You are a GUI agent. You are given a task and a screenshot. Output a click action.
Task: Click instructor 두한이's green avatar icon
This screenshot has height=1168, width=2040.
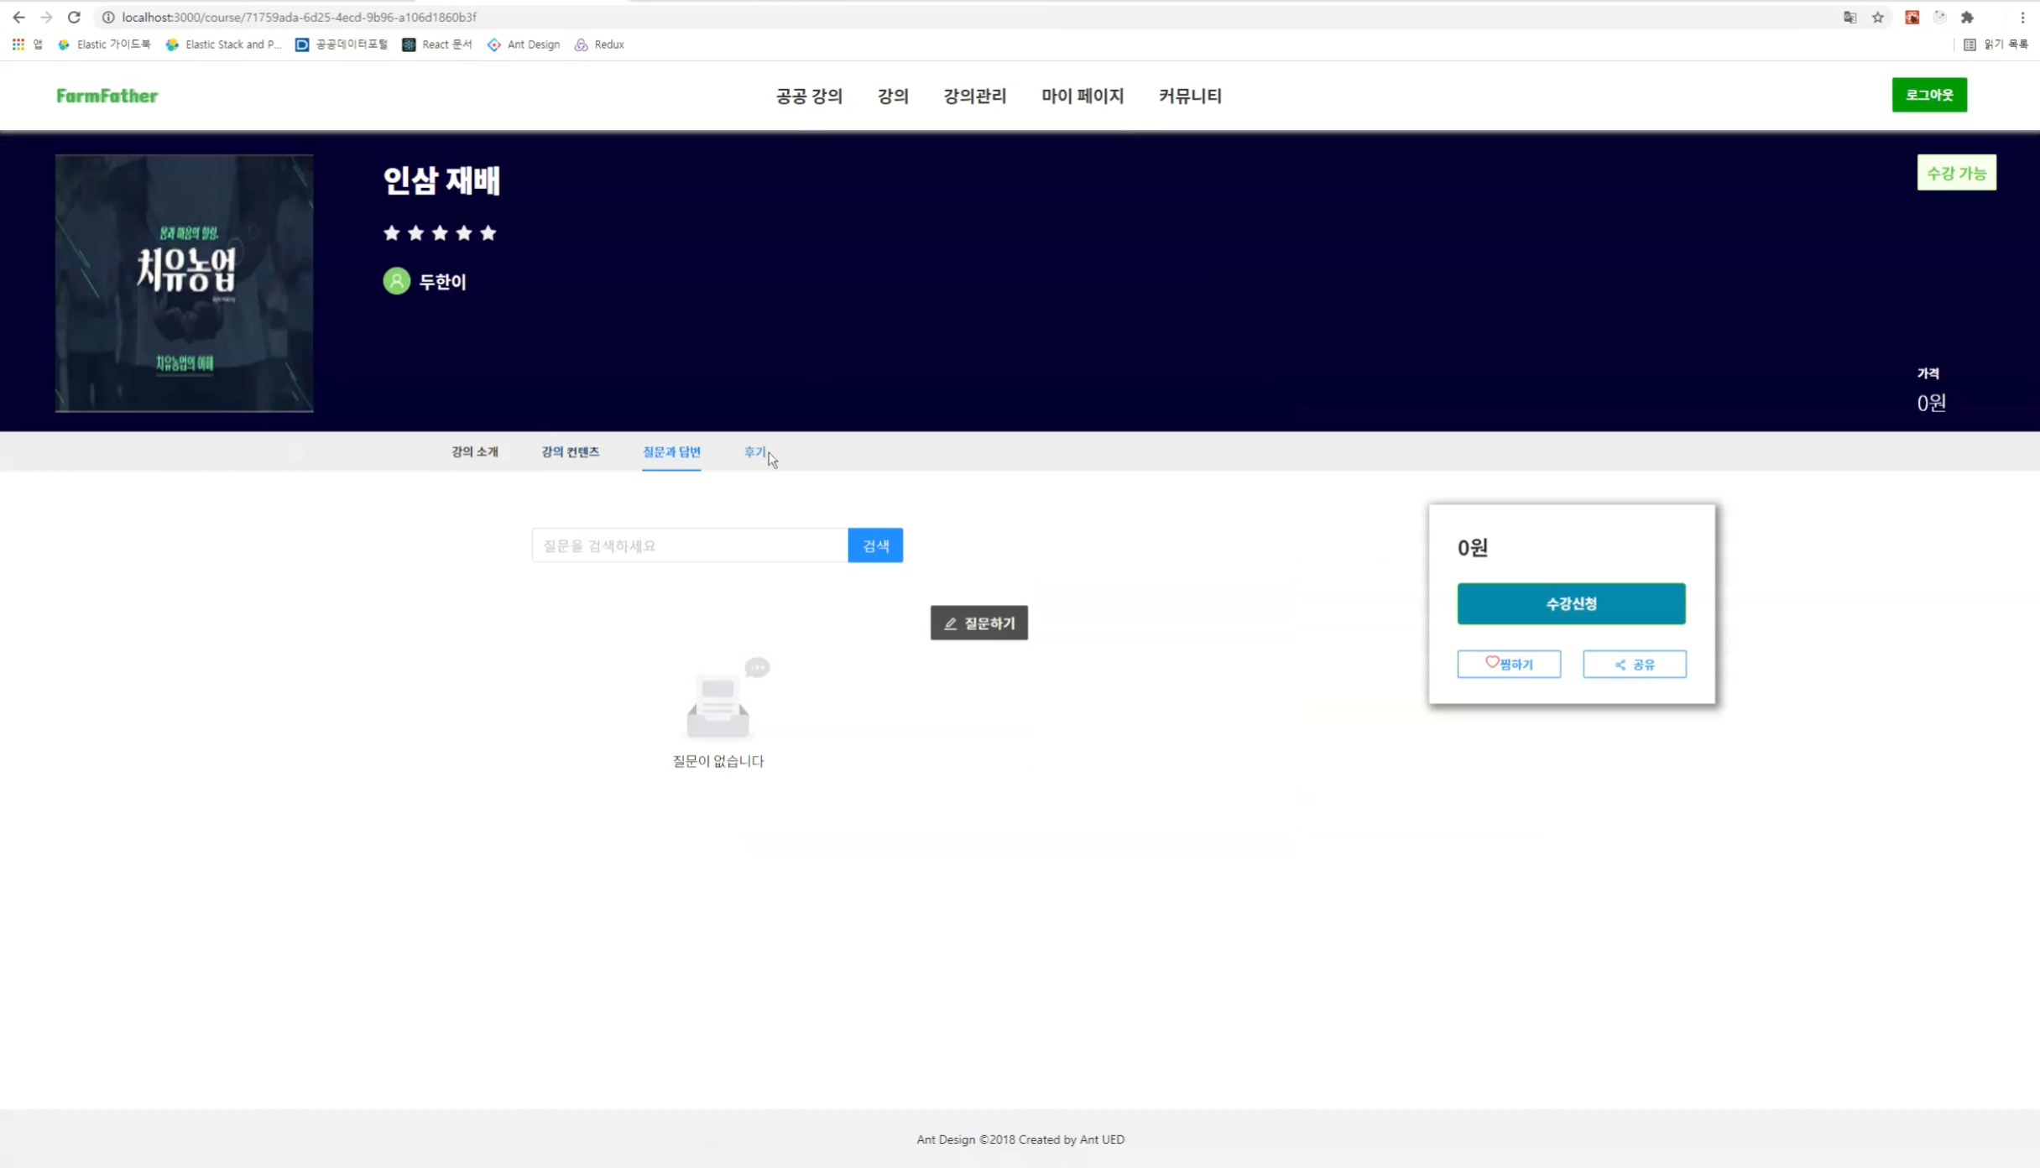point(396,281)
